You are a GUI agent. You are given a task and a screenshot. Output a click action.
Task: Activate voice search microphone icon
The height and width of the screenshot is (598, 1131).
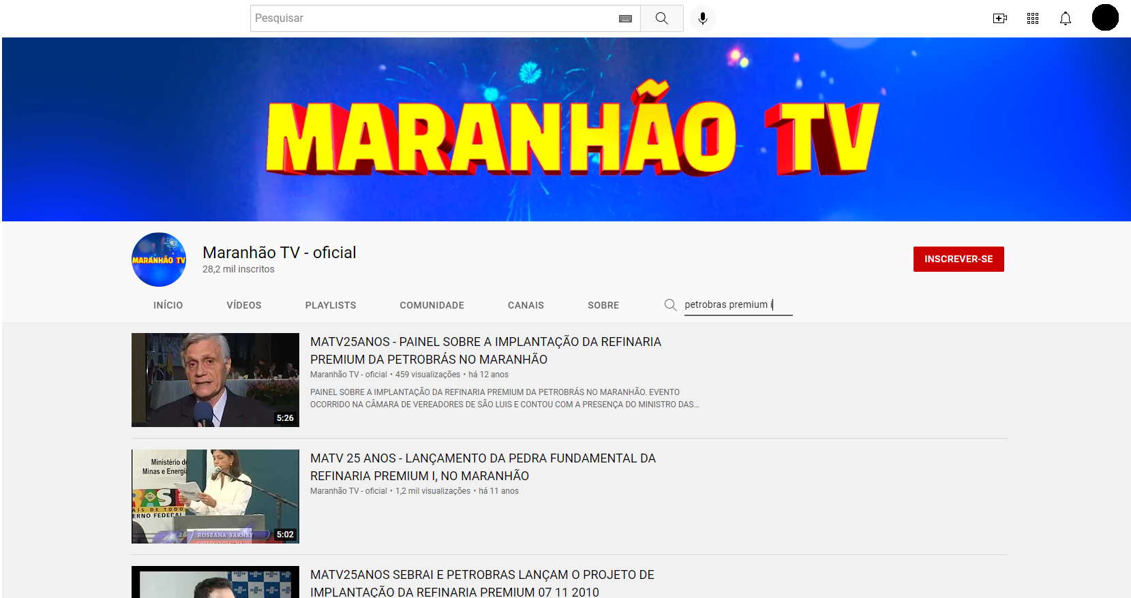coord(703,18)
